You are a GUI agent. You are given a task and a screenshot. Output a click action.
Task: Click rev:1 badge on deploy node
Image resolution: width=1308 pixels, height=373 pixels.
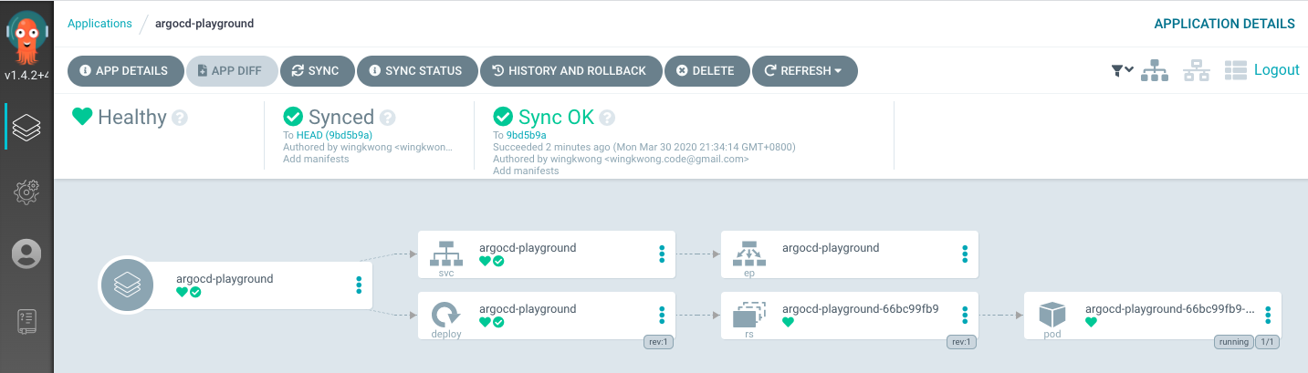point(659,342)
